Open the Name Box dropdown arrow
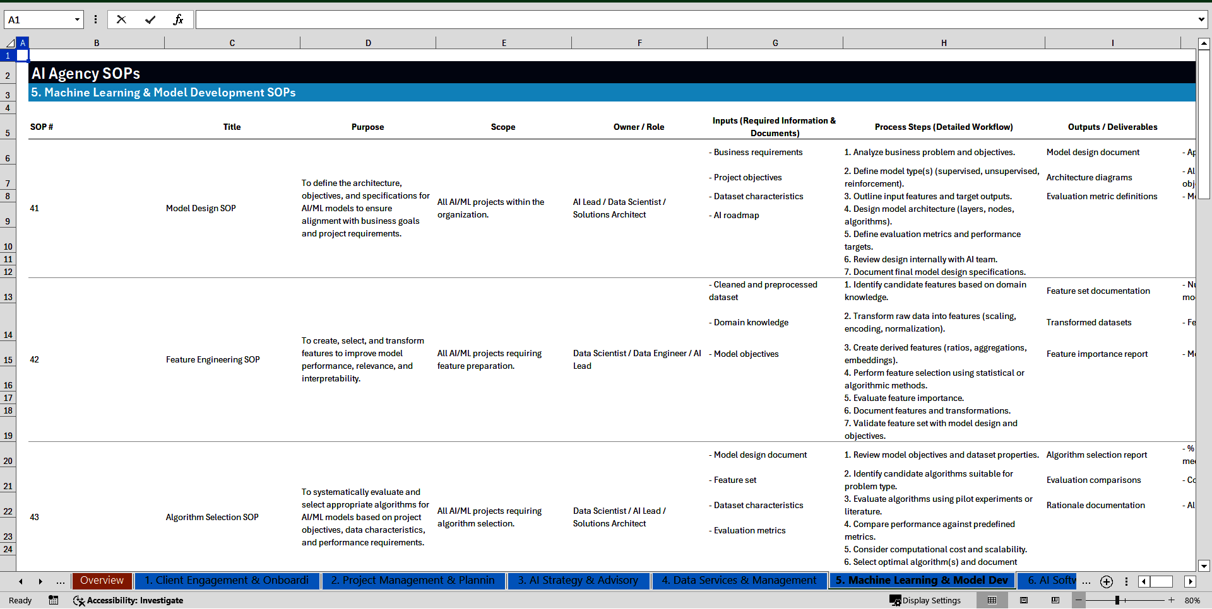 (x=77, y=20)
